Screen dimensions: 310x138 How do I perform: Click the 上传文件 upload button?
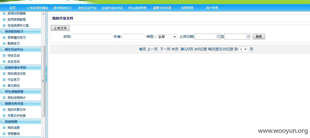60,28
